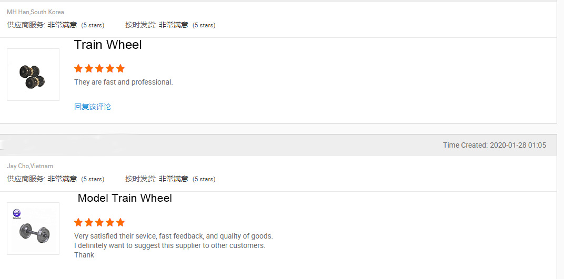The height and width of the screenshot is (279, 564).
Task: Click the fifth orange star of Train Wheel review
Action: tap(120, 68)
